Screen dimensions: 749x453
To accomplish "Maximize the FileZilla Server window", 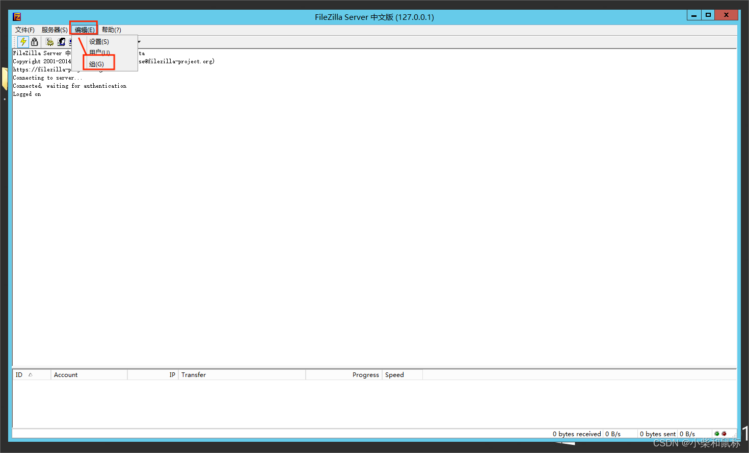I will tap(708, 15).
